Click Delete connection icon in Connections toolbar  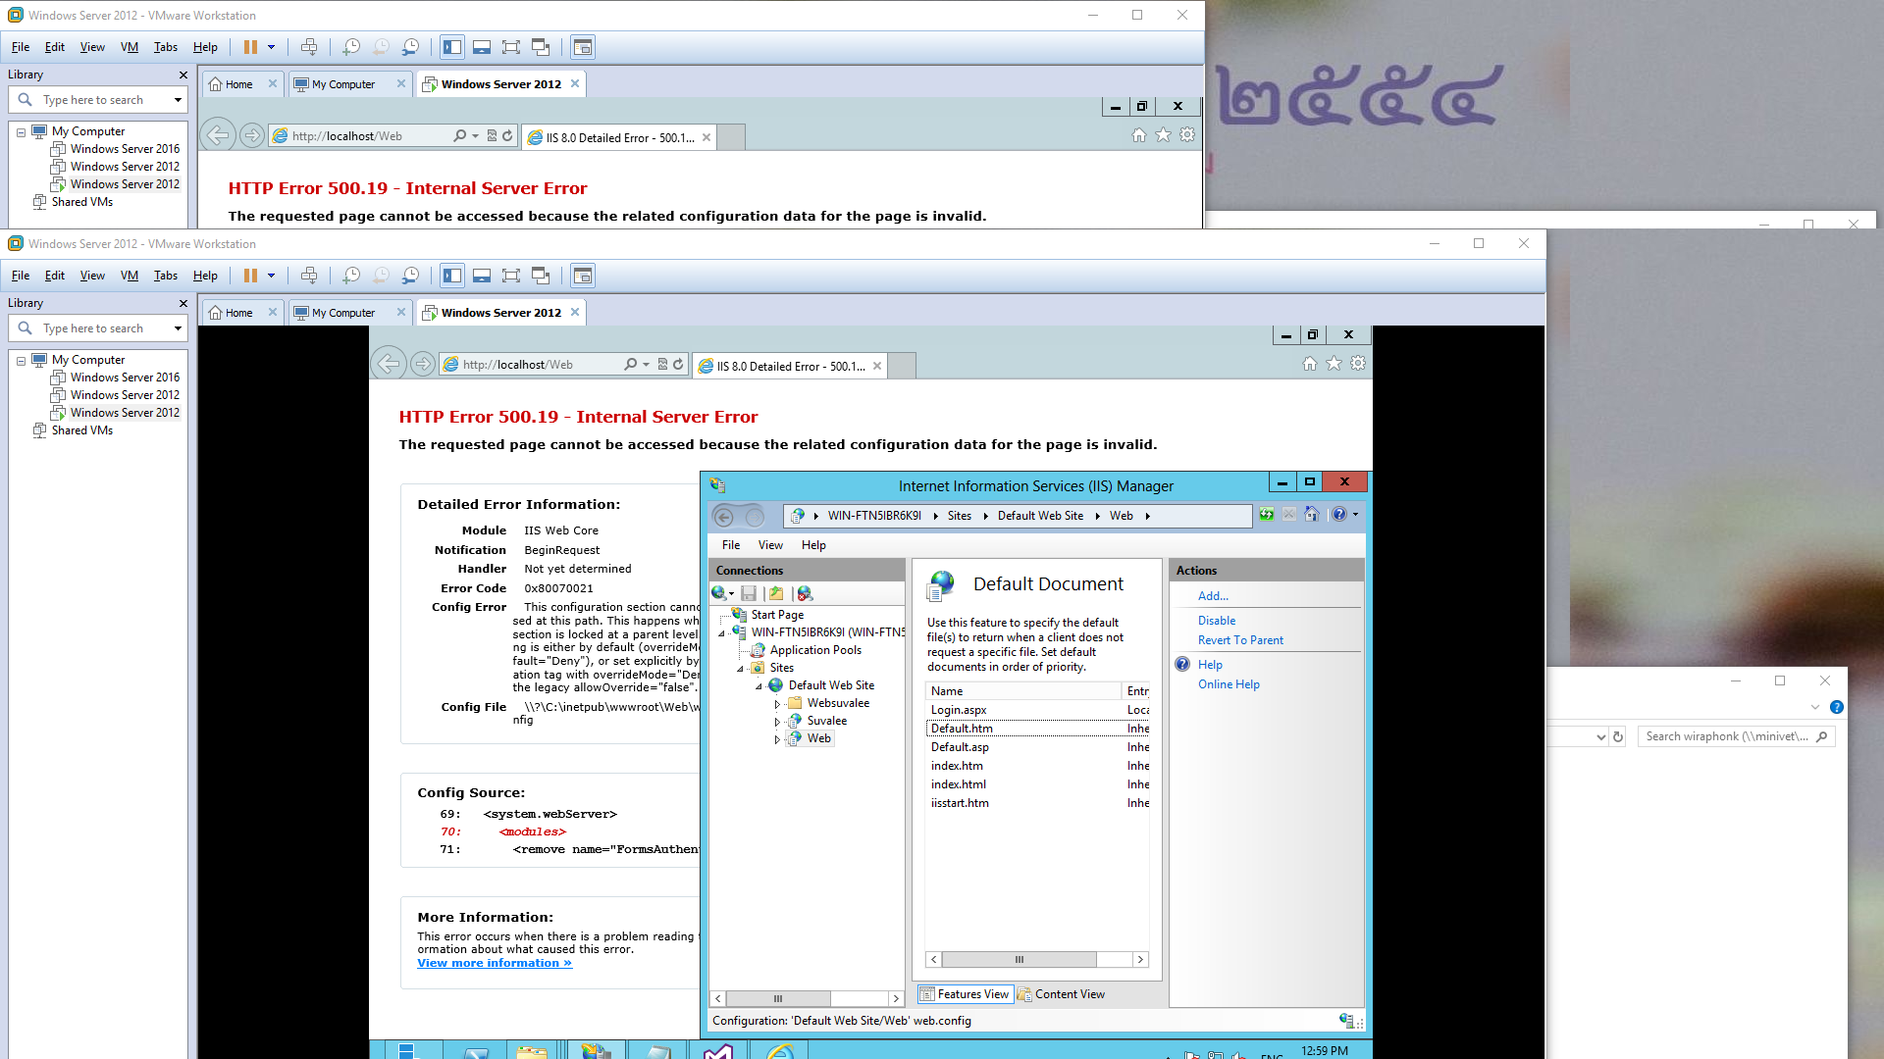coord(805,593)
